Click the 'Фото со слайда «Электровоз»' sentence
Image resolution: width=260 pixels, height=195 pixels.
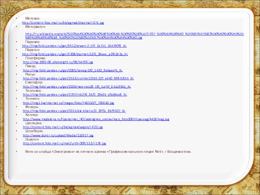[108, 152]
